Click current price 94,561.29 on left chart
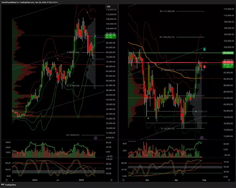This screenshot has height=188, width=236. point(110,35)
